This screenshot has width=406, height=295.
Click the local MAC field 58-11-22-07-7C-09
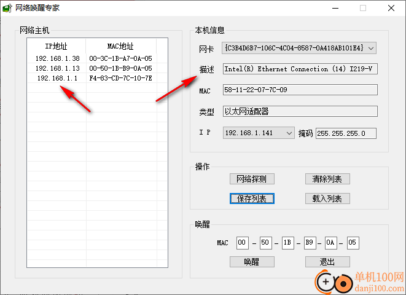click(x=300, y=90)
